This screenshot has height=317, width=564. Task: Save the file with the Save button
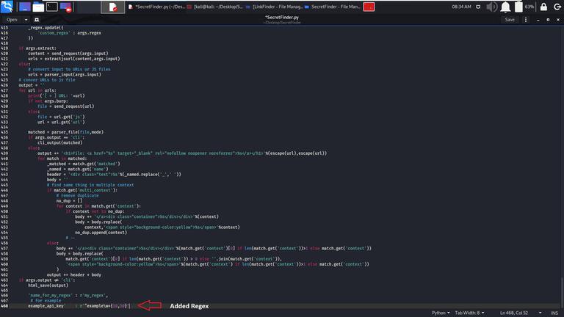coord(510,20)
